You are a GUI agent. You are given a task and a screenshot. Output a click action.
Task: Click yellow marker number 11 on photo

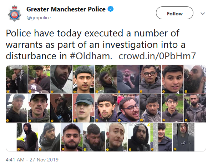tap(30, 121)
